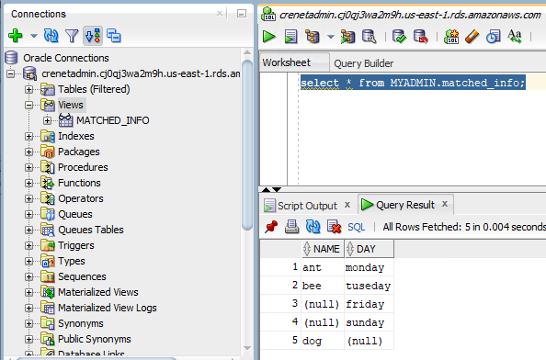Open the New Connection dropdown arrow

coord(34,36)
